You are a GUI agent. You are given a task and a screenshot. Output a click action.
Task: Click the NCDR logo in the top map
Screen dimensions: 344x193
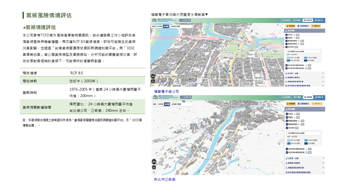tap(154, 20)
